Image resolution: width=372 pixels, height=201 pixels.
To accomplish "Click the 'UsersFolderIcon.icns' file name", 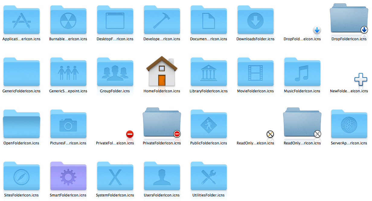I will tap(162, 195).
